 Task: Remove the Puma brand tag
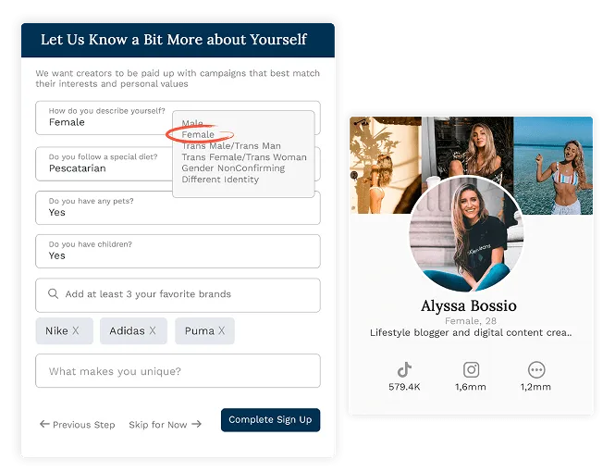[222, 330]
